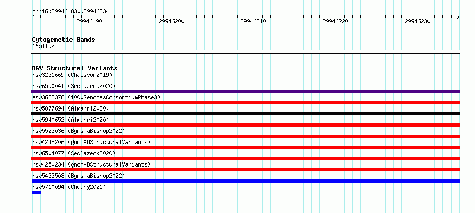
Task: Open the nsv5940652 (Almarri2020) label
Action: tap(70, 120)
